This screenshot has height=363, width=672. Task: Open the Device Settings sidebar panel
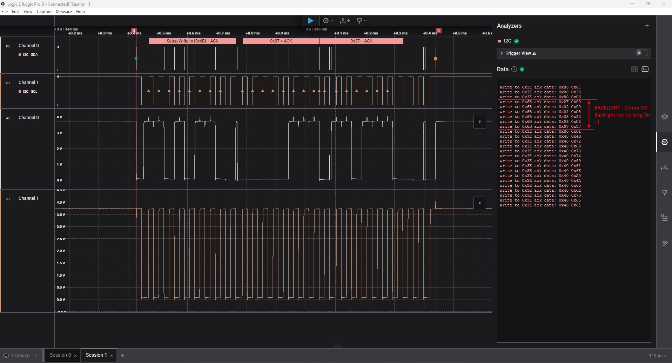click(664, 117)
